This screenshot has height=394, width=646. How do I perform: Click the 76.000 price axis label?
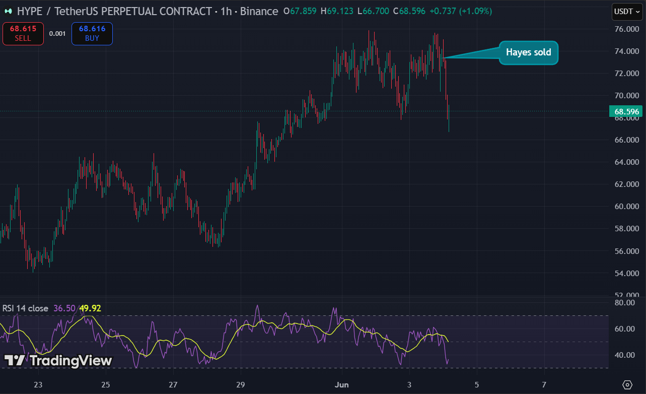pos(626,29)
